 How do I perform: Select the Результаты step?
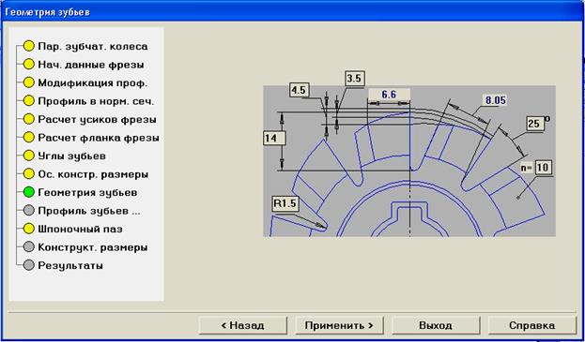[x=70, y=266]
